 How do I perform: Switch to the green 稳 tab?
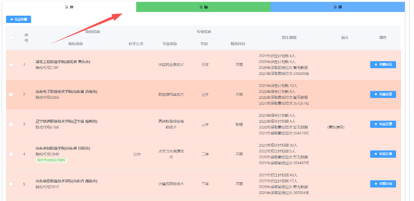[x=203, y=7]
